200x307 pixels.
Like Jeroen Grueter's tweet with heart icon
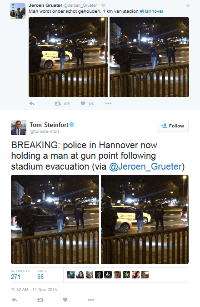tap(83, 103)
